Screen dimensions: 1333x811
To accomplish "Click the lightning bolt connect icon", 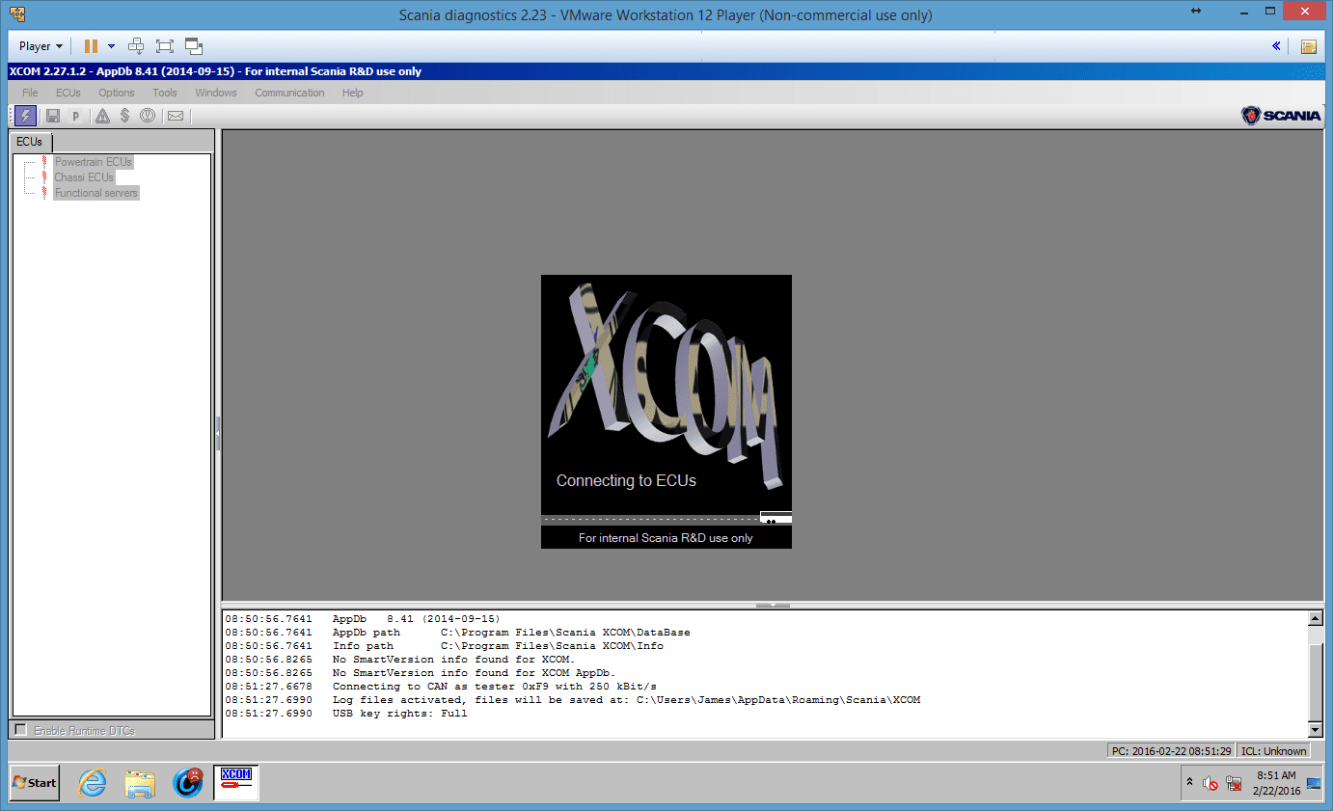I will [x=26, y=116].
